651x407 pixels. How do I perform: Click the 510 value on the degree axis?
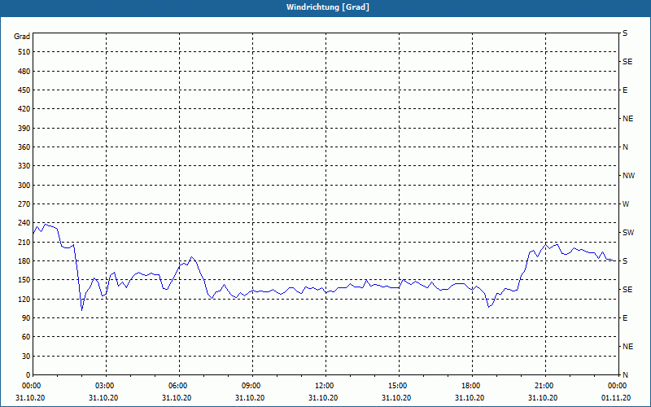click(24, 52)
